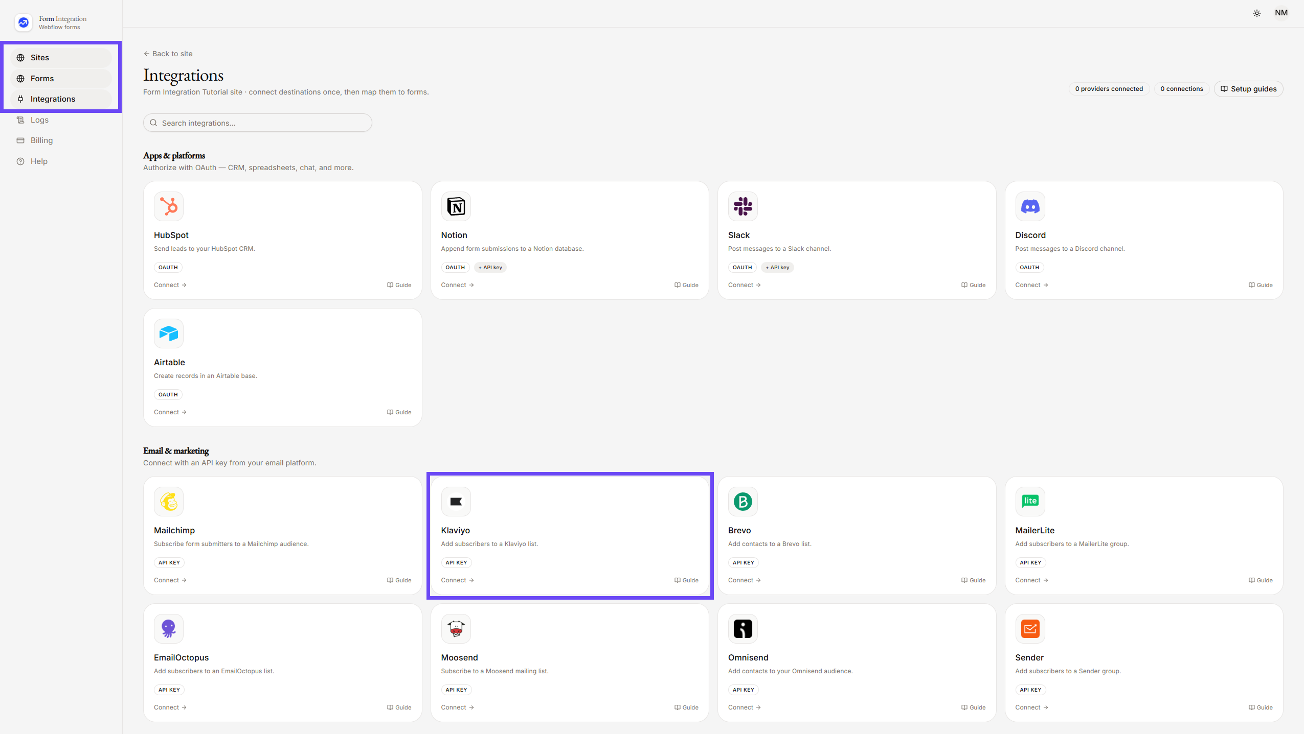1304x734 pixels.
Task: Click the API KEY tag on Klaviyo card
Action: tap(456, 562)
